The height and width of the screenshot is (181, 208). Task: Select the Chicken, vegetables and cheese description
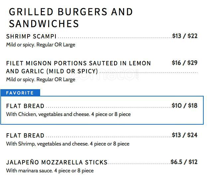(x=68, y=114)
